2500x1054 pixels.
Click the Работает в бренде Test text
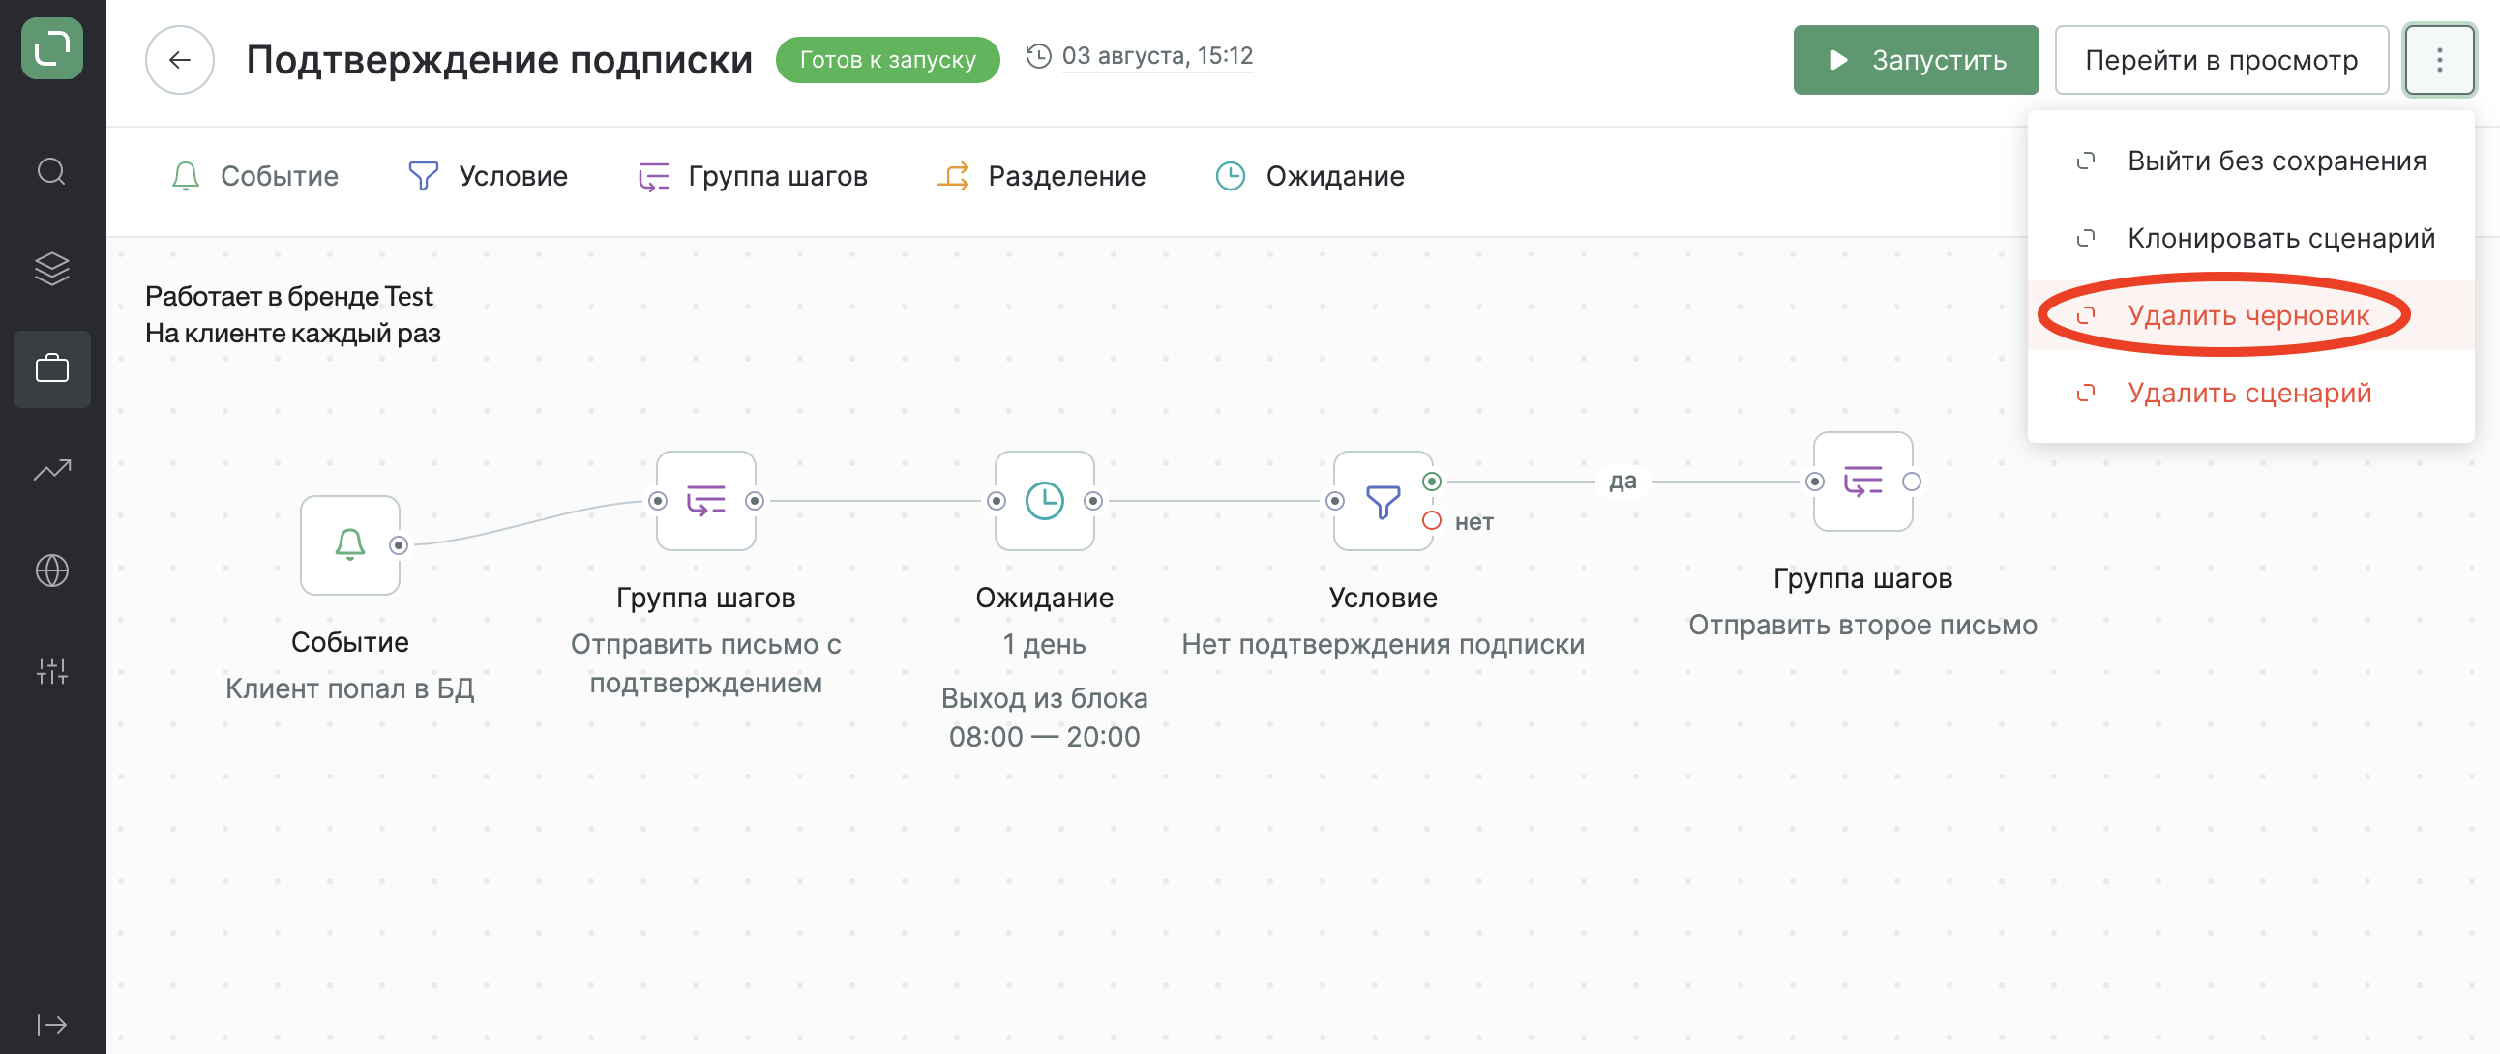coord(289,296)
